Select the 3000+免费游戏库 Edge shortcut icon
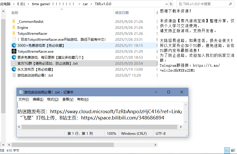Viewport: 237px width, 154px height. tap(14, 45)
